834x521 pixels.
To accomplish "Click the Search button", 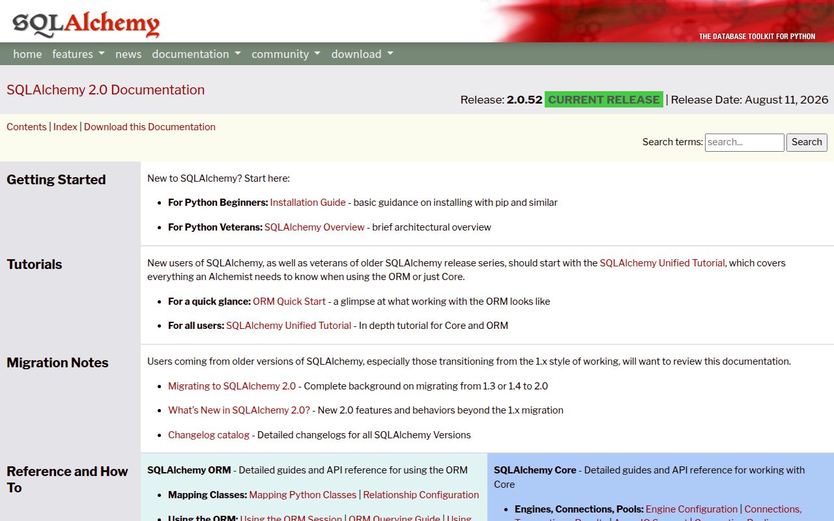I will (x=807, y=142).
